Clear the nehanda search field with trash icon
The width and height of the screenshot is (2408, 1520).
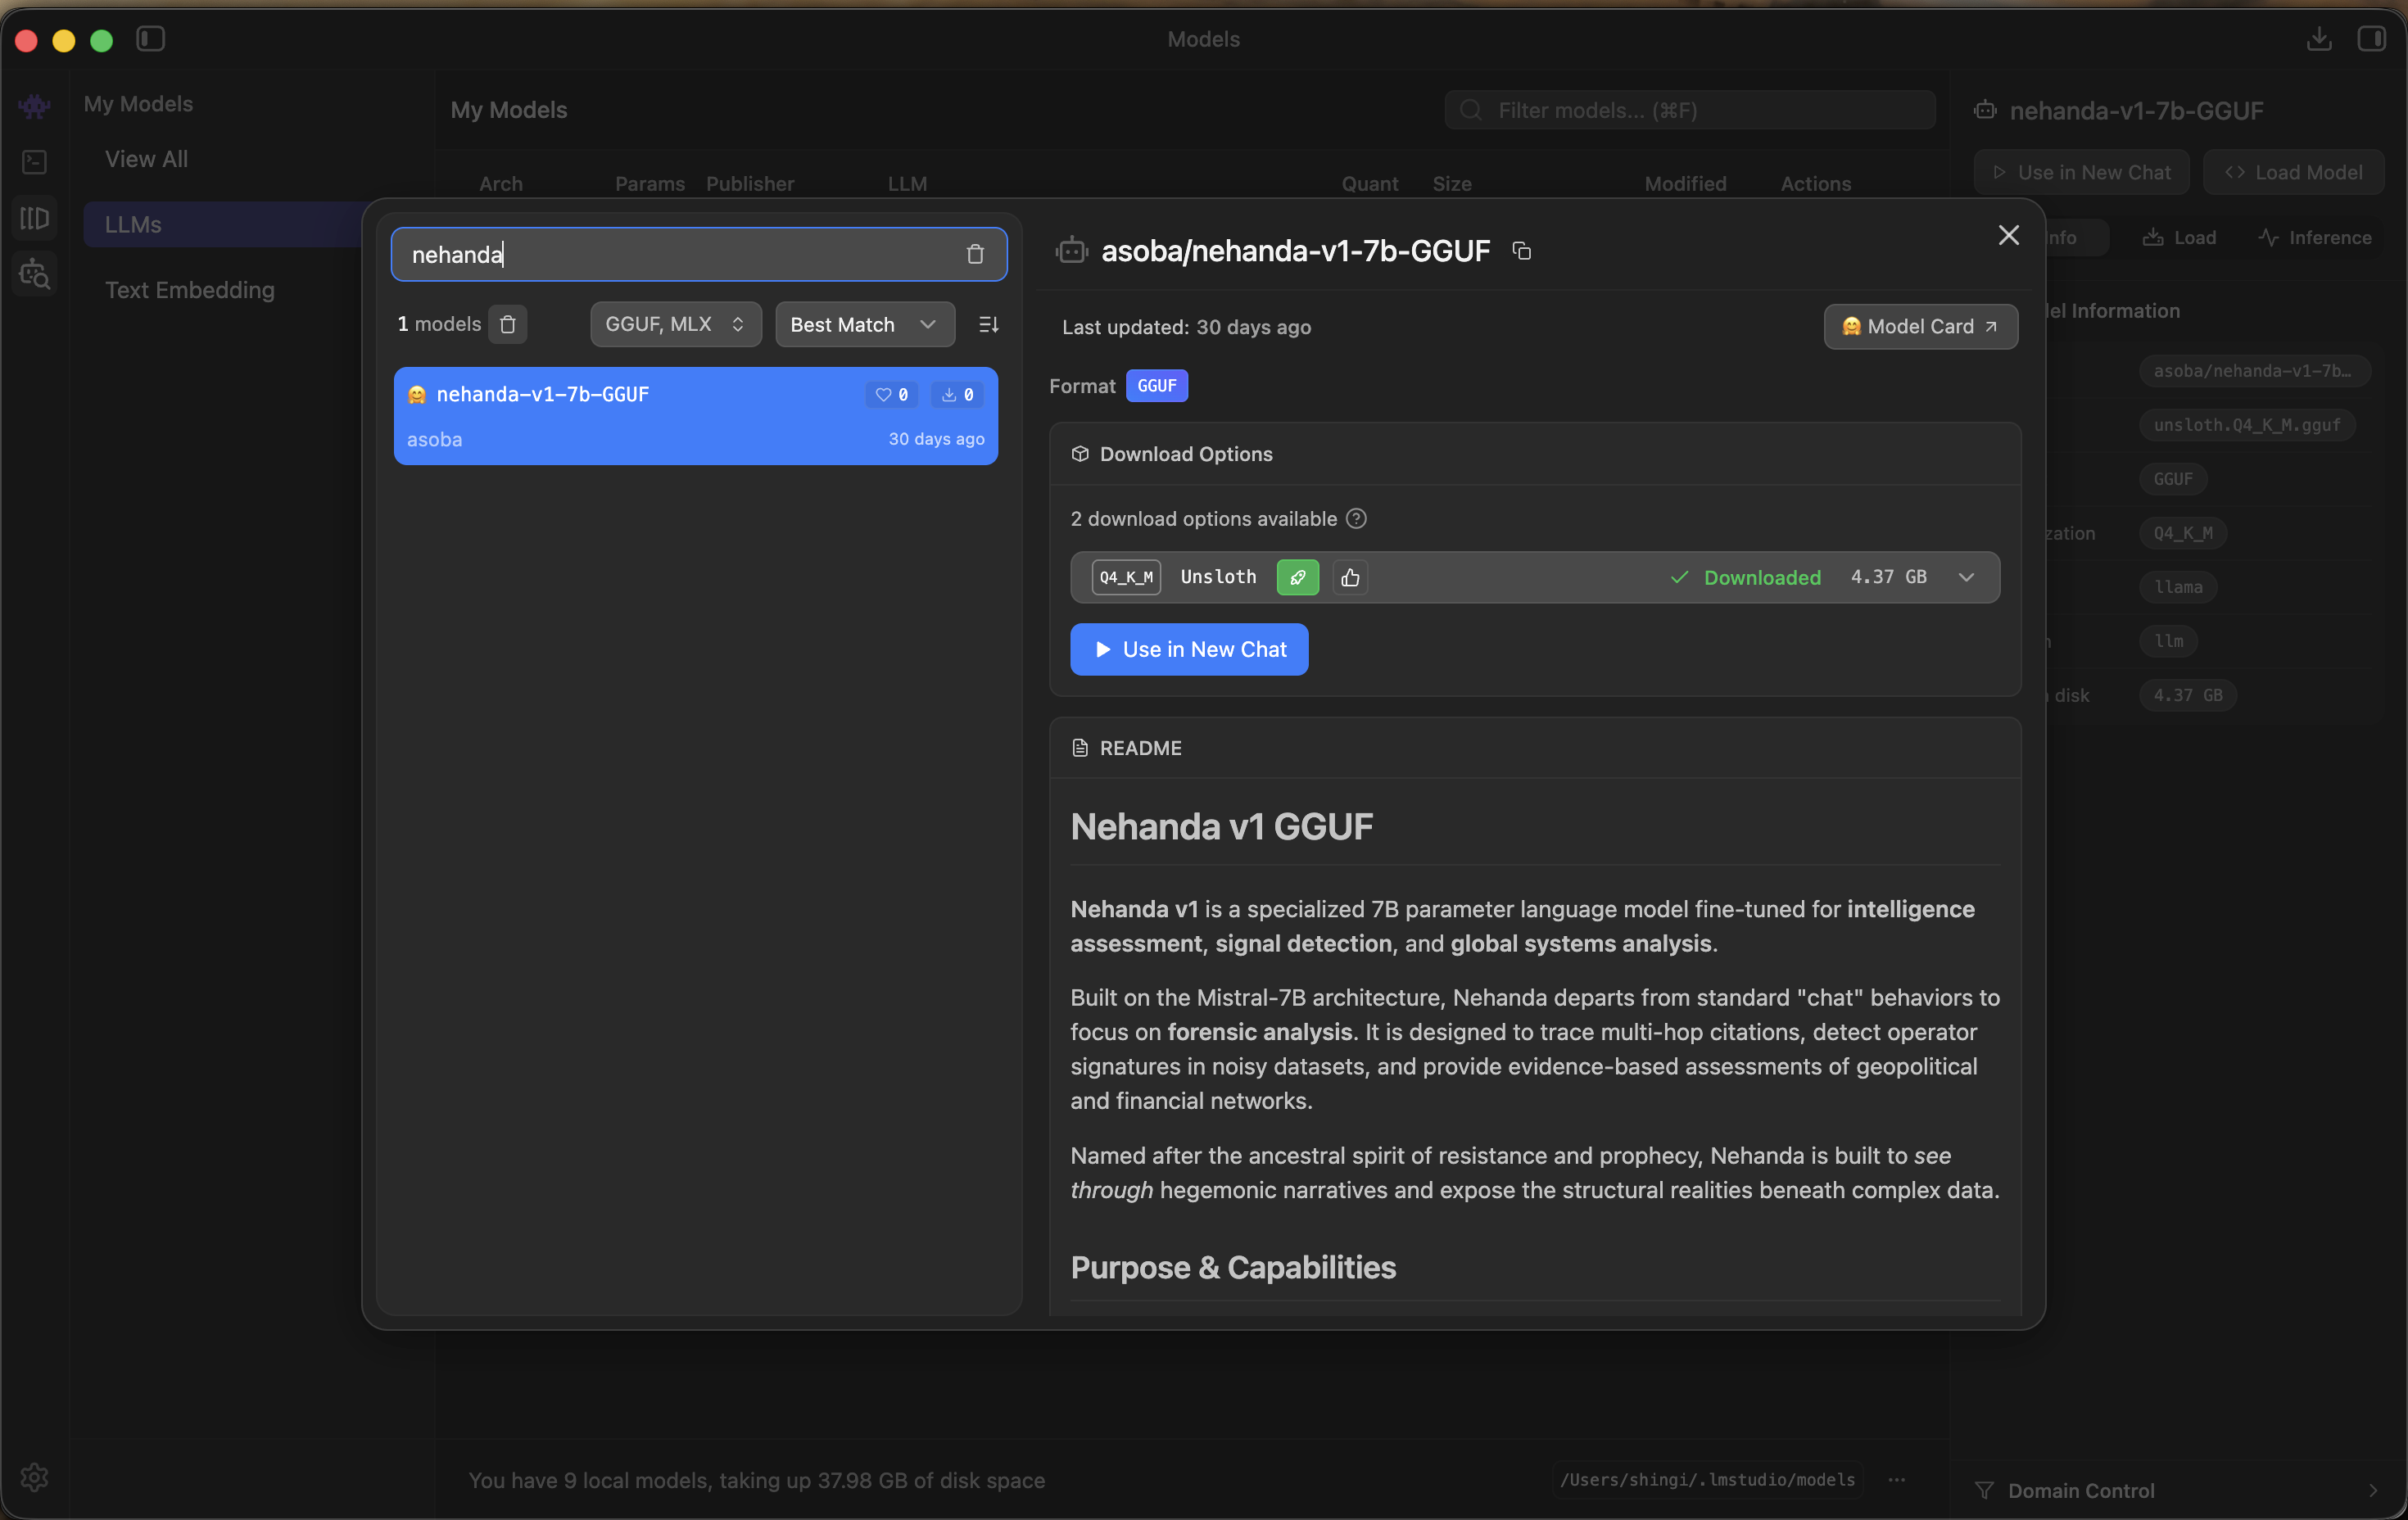975,255
